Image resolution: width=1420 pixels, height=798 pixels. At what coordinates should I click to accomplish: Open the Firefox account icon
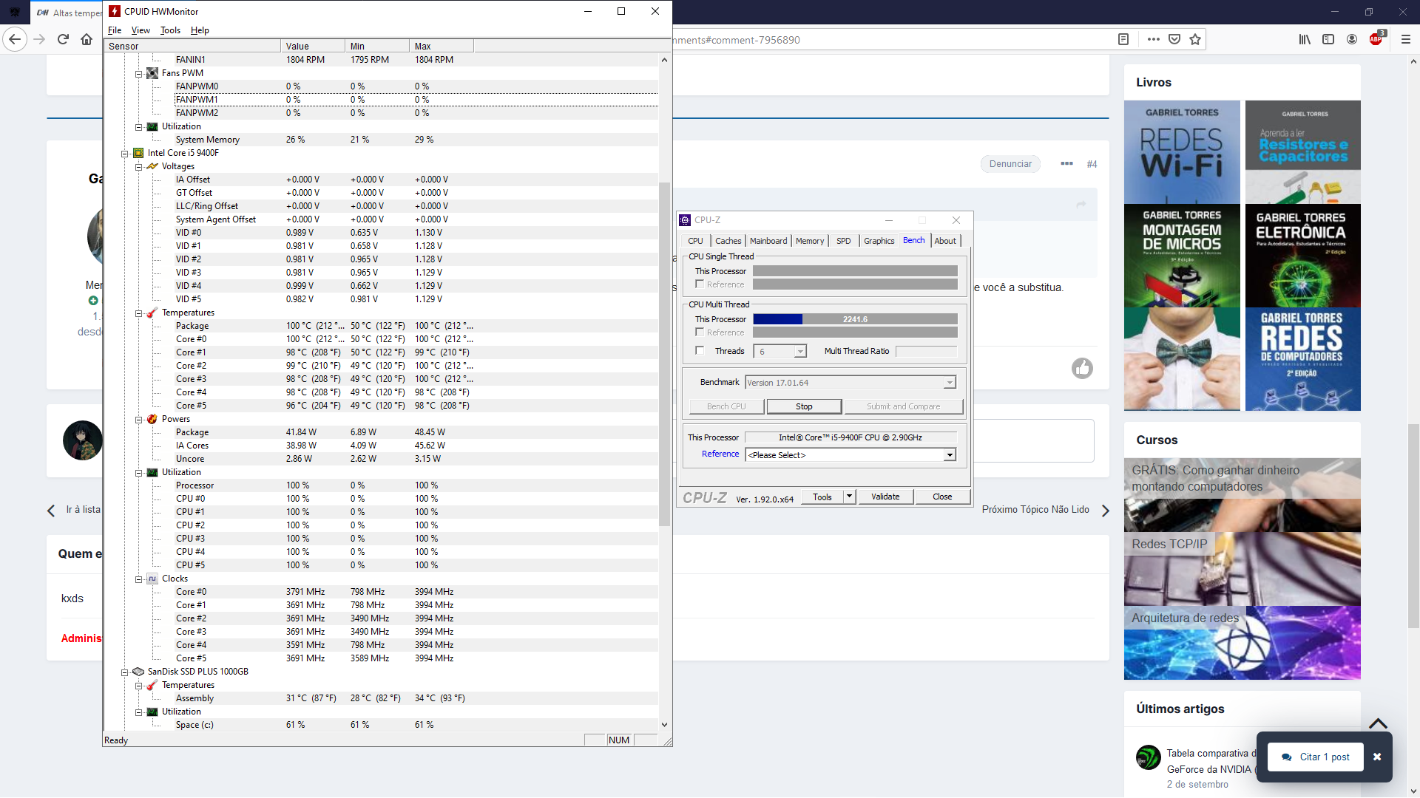pos(1352,39)
